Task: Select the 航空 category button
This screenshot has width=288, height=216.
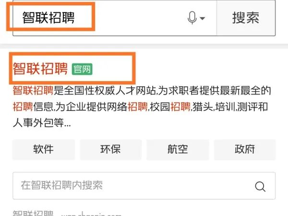Action: point(178,149)
